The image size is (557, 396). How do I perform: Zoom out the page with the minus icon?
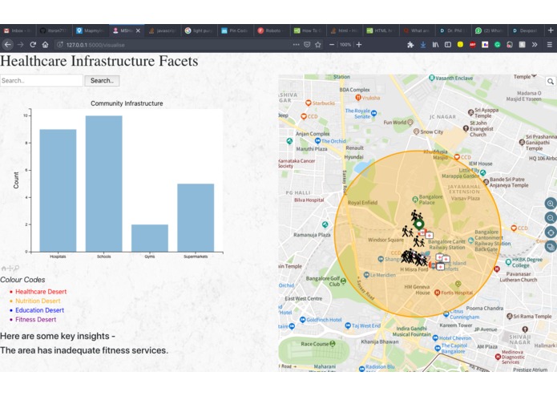pos(332,45)
